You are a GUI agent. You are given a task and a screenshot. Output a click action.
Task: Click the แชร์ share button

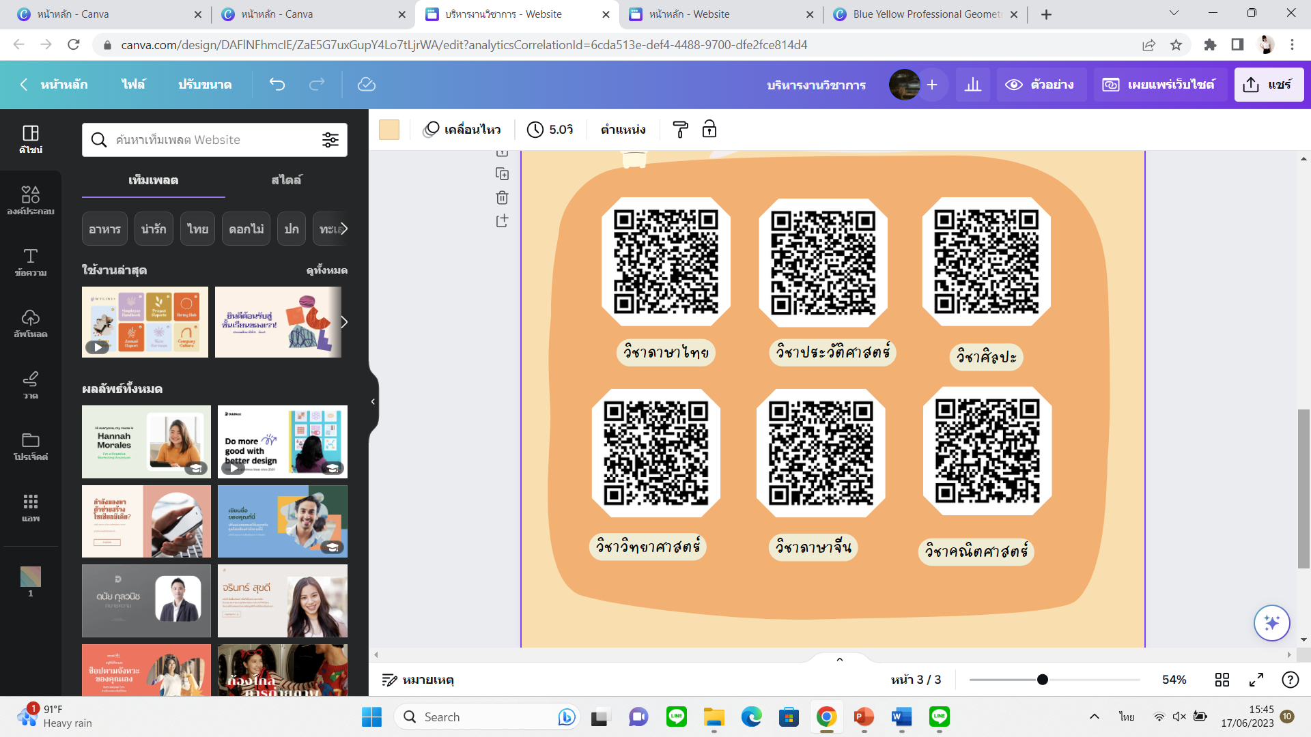[x=1269, y=85]
